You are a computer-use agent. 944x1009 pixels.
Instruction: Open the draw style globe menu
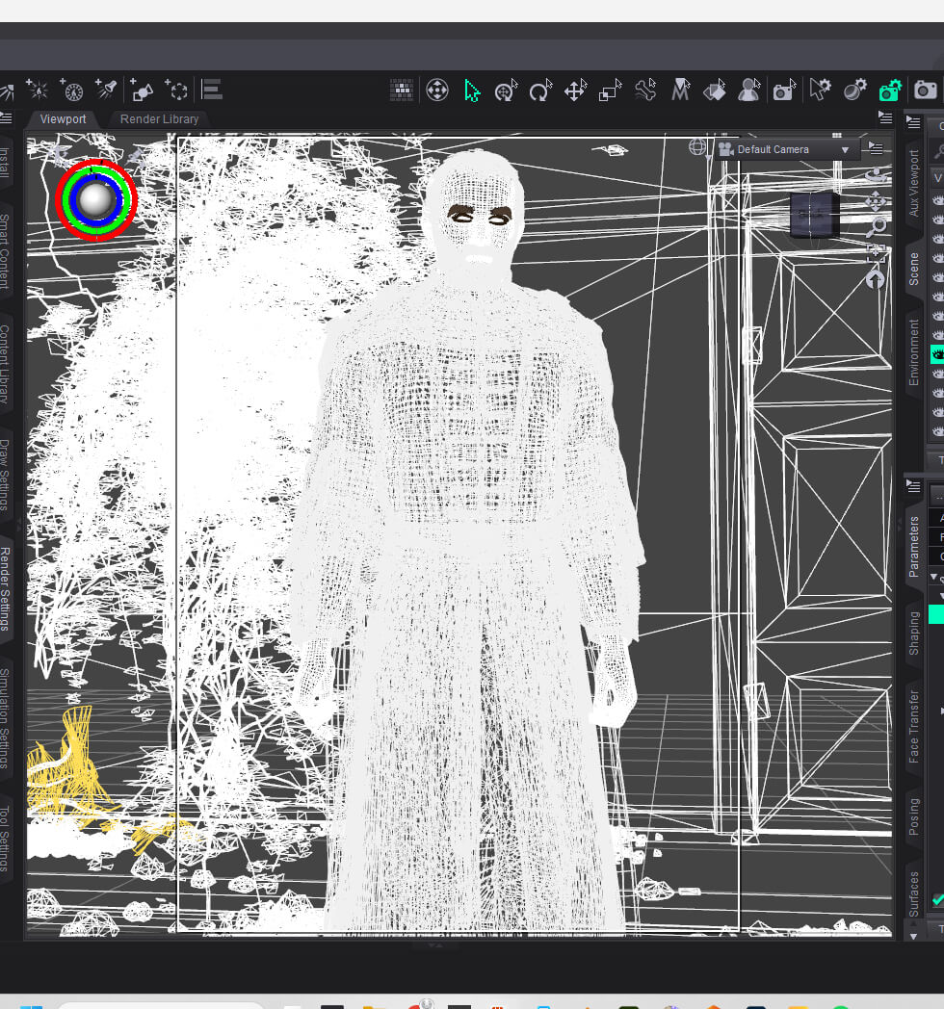pos(696,147)
